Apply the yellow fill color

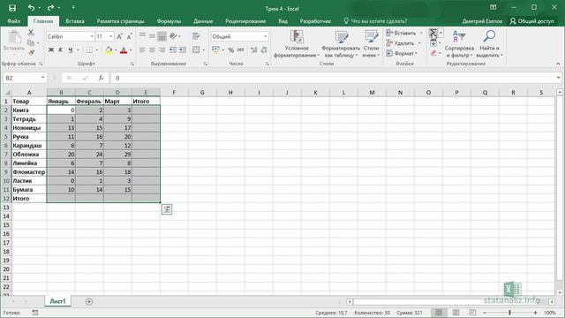tap(109, 50)
